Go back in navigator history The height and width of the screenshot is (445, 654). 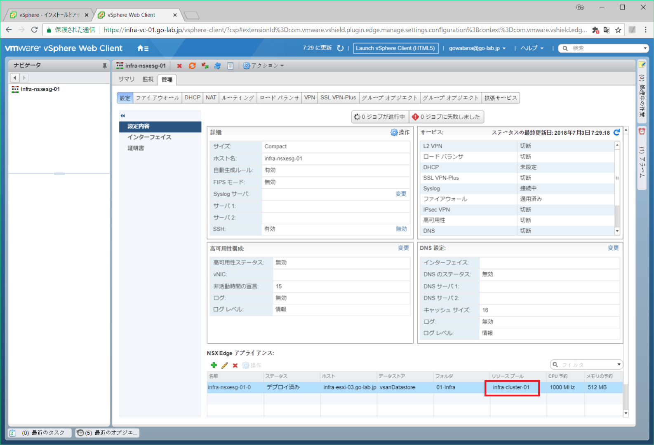click(15, 77)
